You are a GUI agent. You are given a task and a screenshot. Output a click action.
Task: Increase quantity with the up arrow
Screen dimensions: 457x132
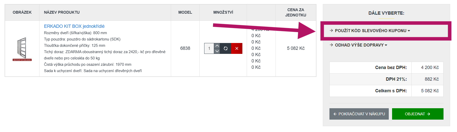click(217, 46)
